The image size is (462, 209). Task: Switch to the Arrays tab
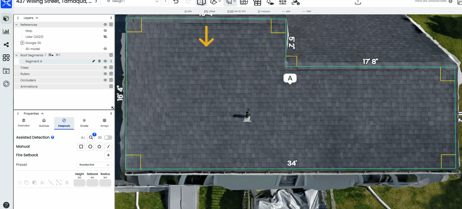point(105,123)
